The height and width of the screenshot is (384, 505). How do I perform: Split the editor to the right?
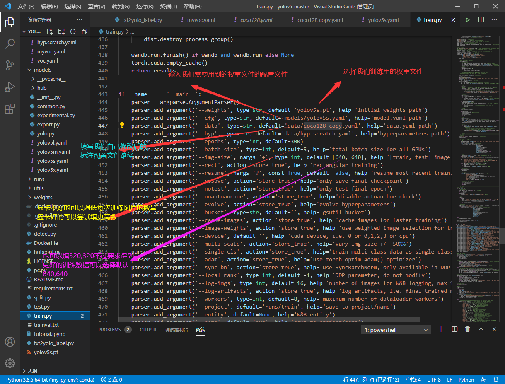pyautogui.click(x=481, y=20)
